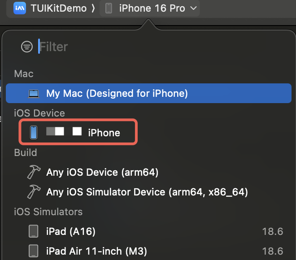Select Any iOS Simulator Device (arm64, x86_64)
Image resolution: width=296 pixels, height=260 pixels.
(147, 192)
